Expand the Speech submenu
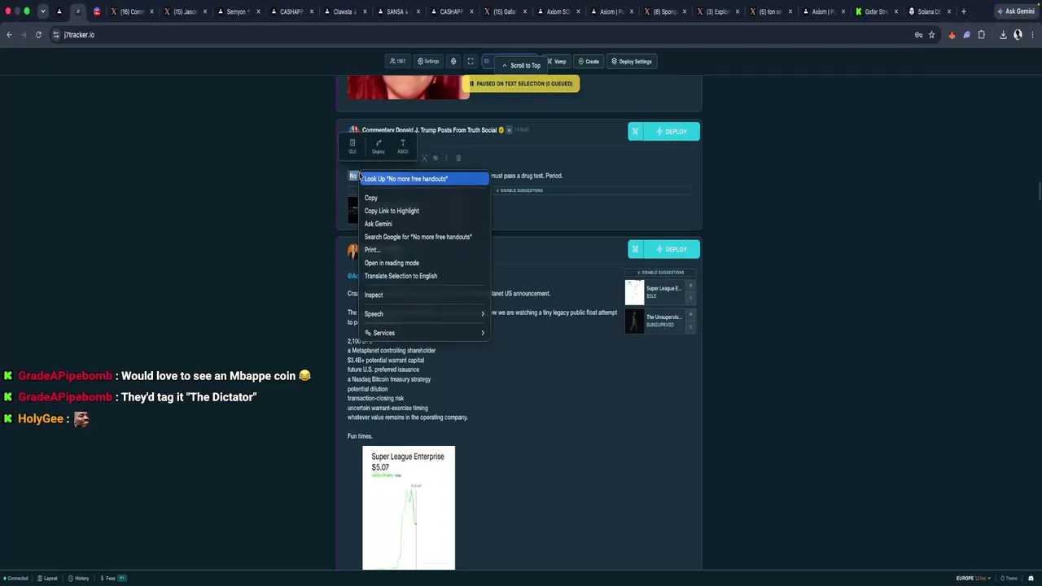1042x586 pixels. tap(424, 314)
